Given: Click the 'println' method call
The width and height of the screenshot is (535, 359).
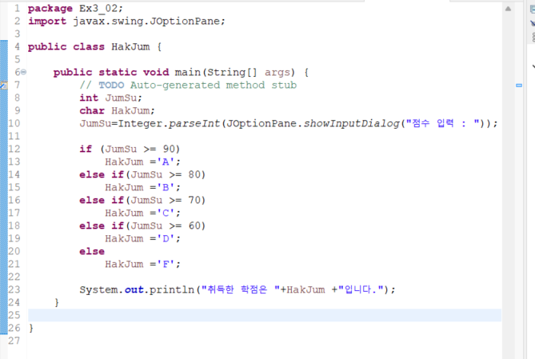Looking at the screenshot, I should pyautogui.click(x=172, y=289).
